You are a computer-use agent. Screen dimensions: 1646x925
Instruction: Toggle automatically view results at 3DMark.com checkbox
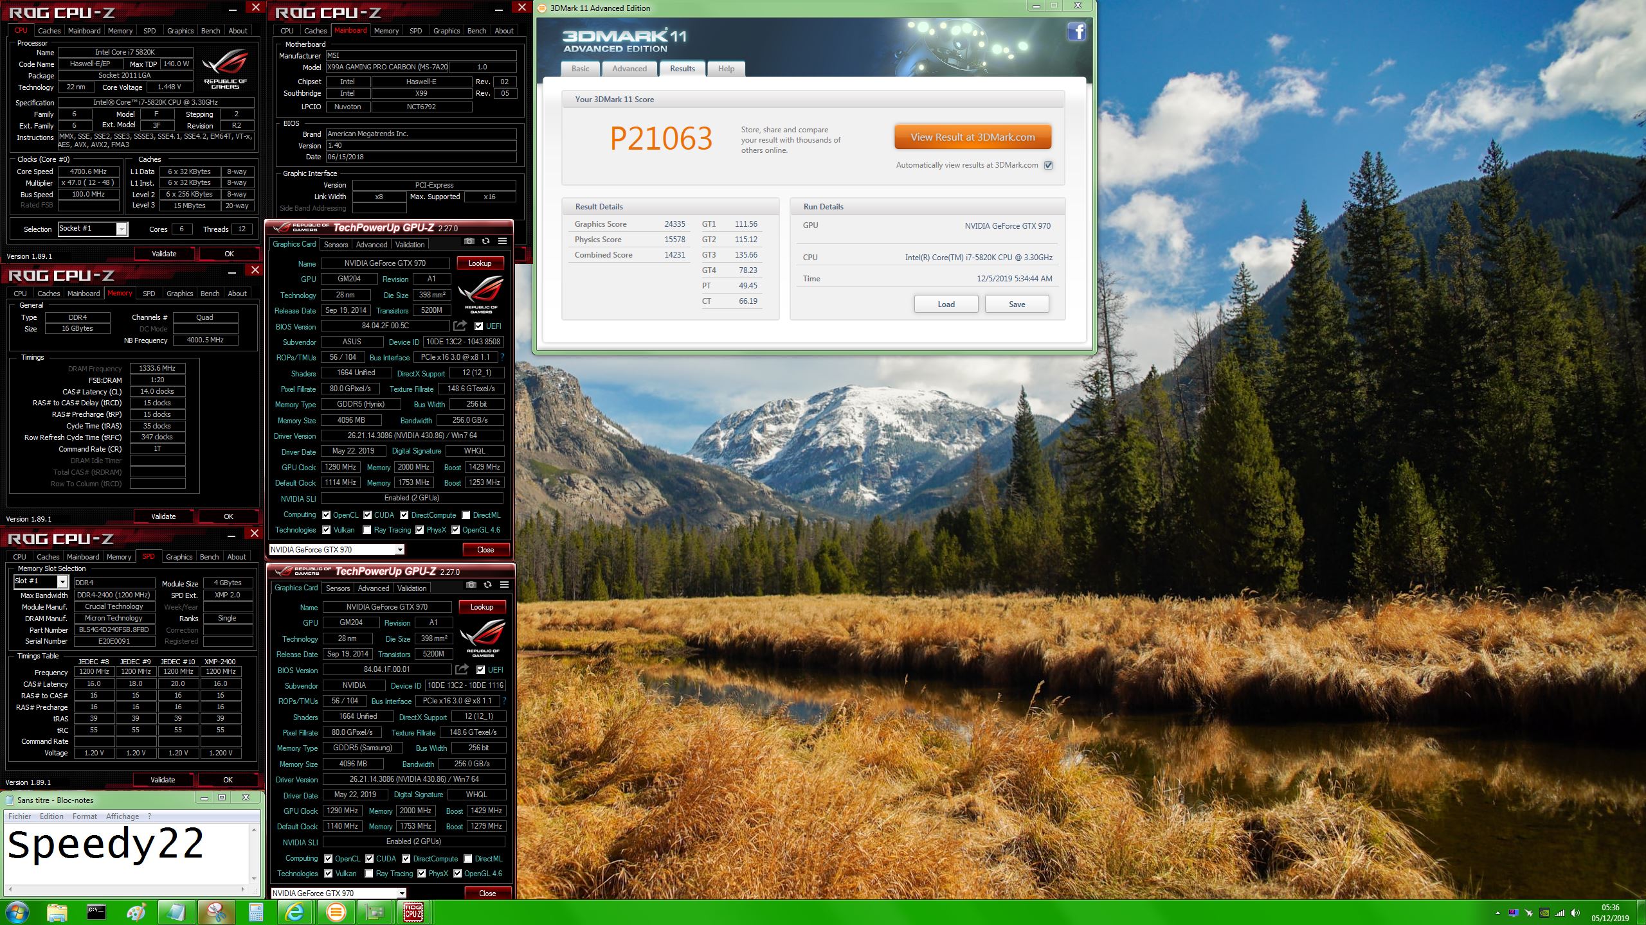(1049, 165)
